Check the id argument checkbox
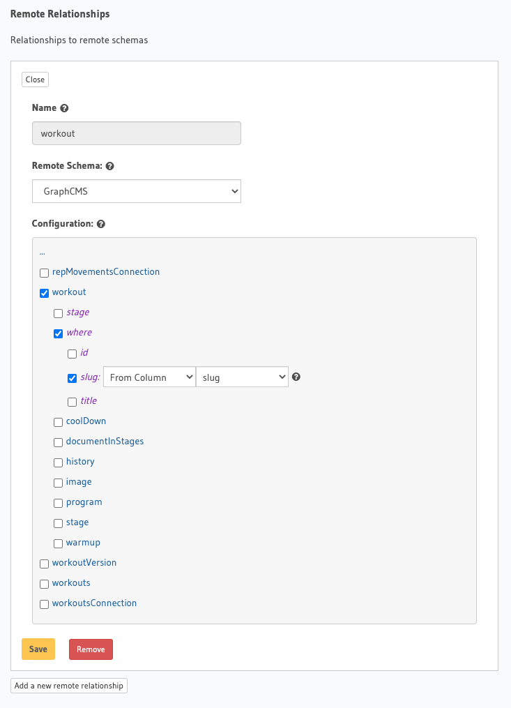Viewport: 511px width, 708px height. coord(72,354)
